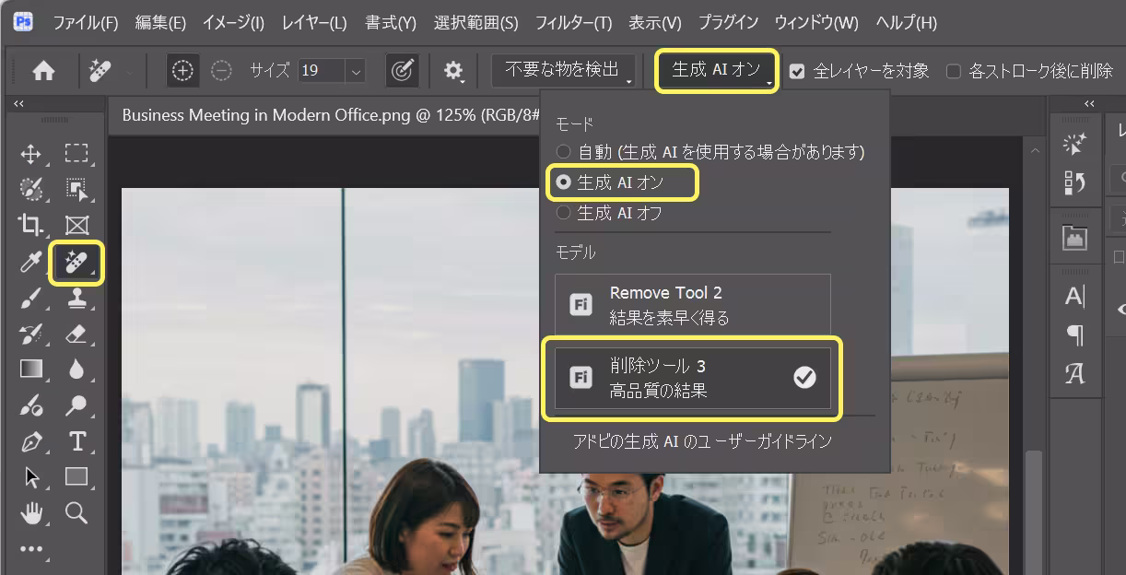This screenshot has height=575, width=1126.
Task: Open the レイヤー(L) menu
Action: coord(314,22)
